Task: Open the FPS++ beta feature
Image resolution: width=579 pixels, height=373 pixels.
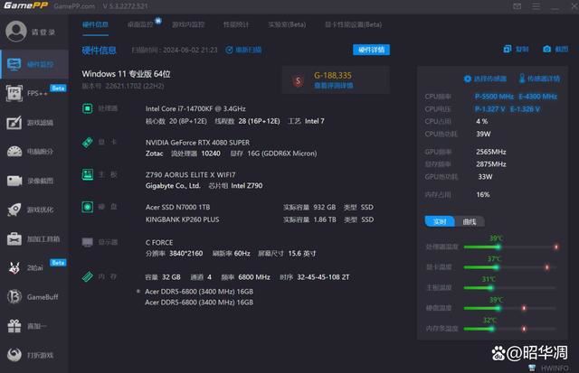Action: click(x=32, y=93)
